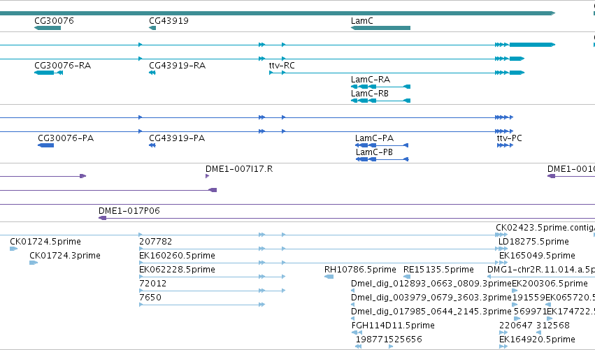The image size is (595, 350).
Task: Open the CG43919-RA transcript label
Action: click(x=177, y=66)
